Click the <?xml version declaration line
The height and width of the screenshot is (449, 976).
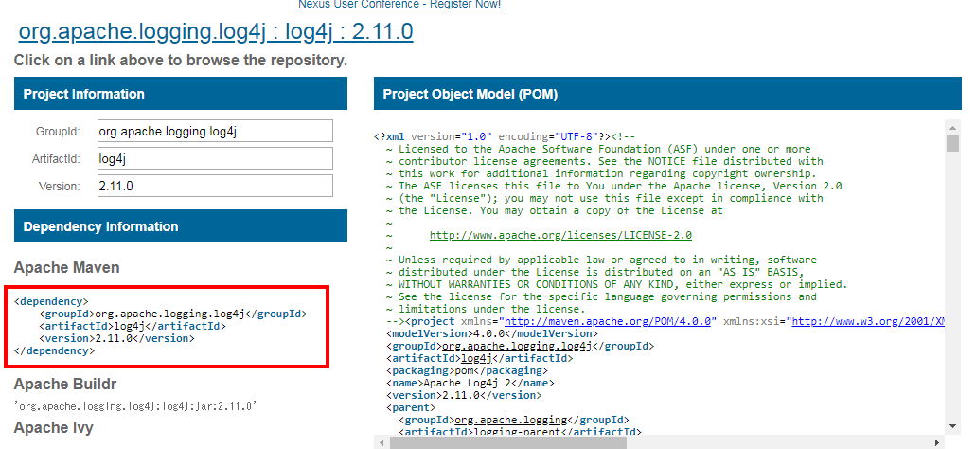click(505, 136)
